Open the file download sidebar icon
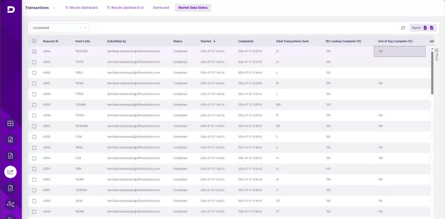This screenshot has width=445, height=219. [10, 139]
